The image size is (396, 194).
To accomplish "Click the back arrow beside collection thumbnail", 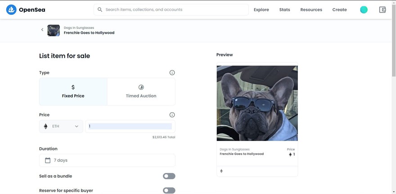I will coord(42,30).
